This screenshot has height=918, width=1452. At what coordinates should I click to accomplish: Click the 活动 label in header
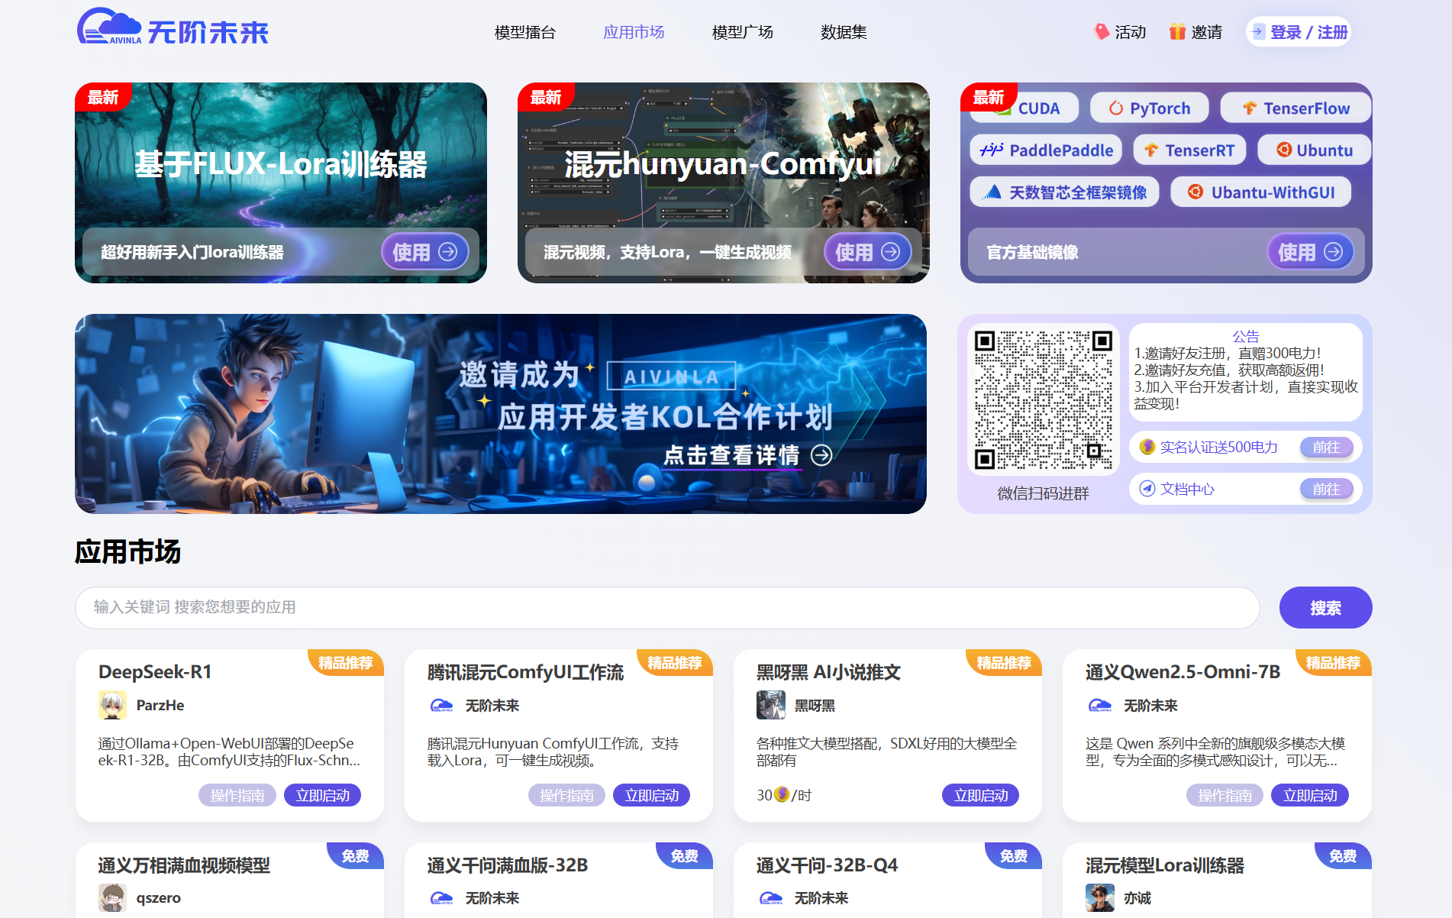click(x=1130, y=32)
